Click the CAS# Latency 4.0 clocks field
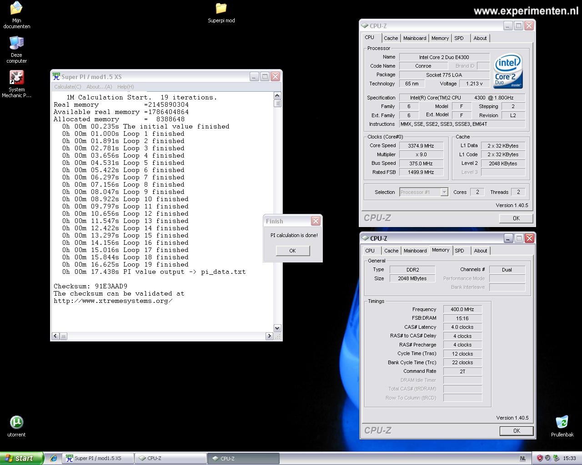 click(462, 327)
